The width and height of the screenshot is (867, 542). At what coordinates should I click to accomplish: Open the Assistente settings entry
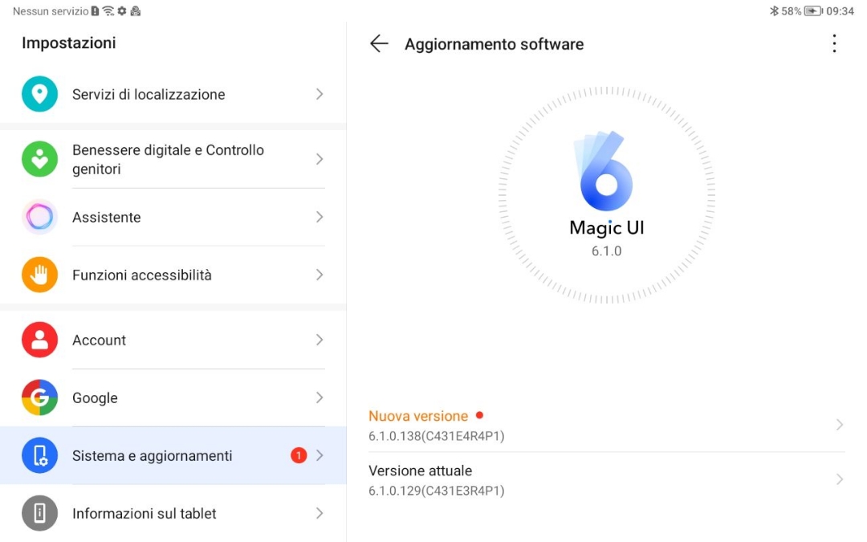point(107,218)
